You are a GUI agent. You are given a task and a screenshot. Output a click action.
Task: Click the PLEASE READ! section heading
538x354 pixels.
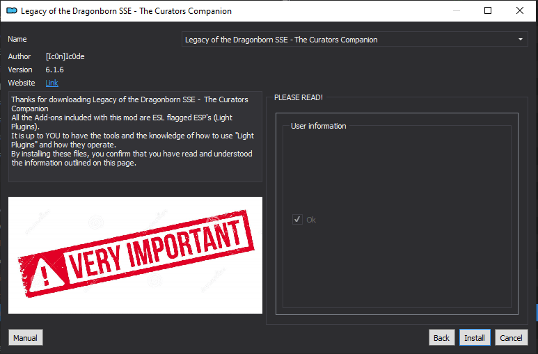coord(299,97)
